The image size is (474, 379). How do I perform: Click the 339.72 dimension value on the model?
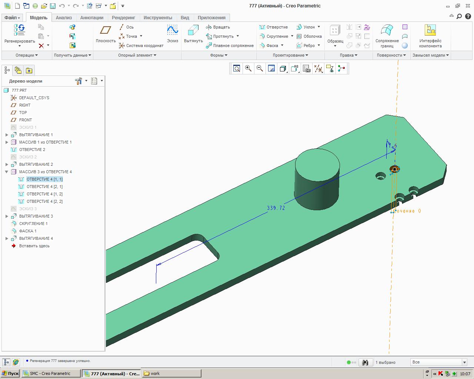click(x=276, y=208)
